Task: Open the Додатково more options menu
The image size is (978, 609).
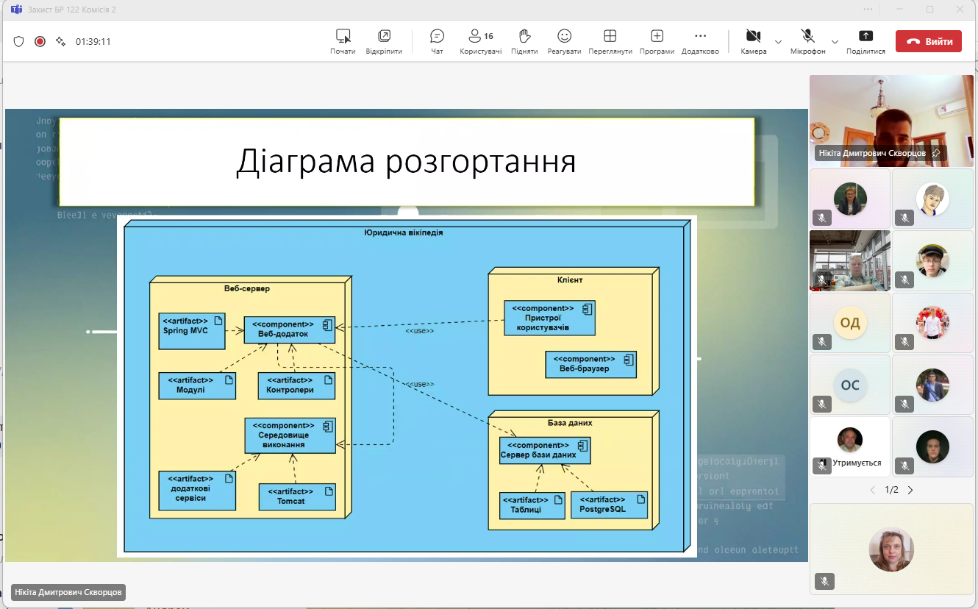Action: pos(700,41)
